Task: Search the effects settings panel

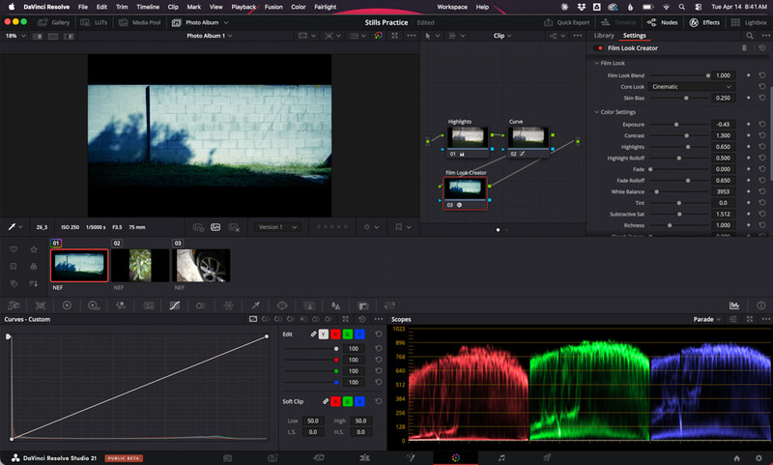Action: coord(750,36)
